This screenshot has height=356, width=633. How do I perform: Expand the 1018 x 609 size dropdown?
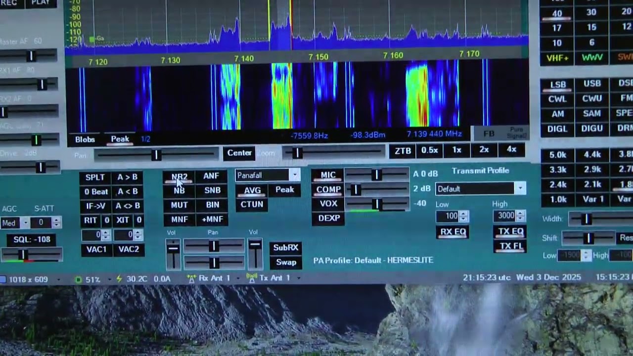pos(58,280)
